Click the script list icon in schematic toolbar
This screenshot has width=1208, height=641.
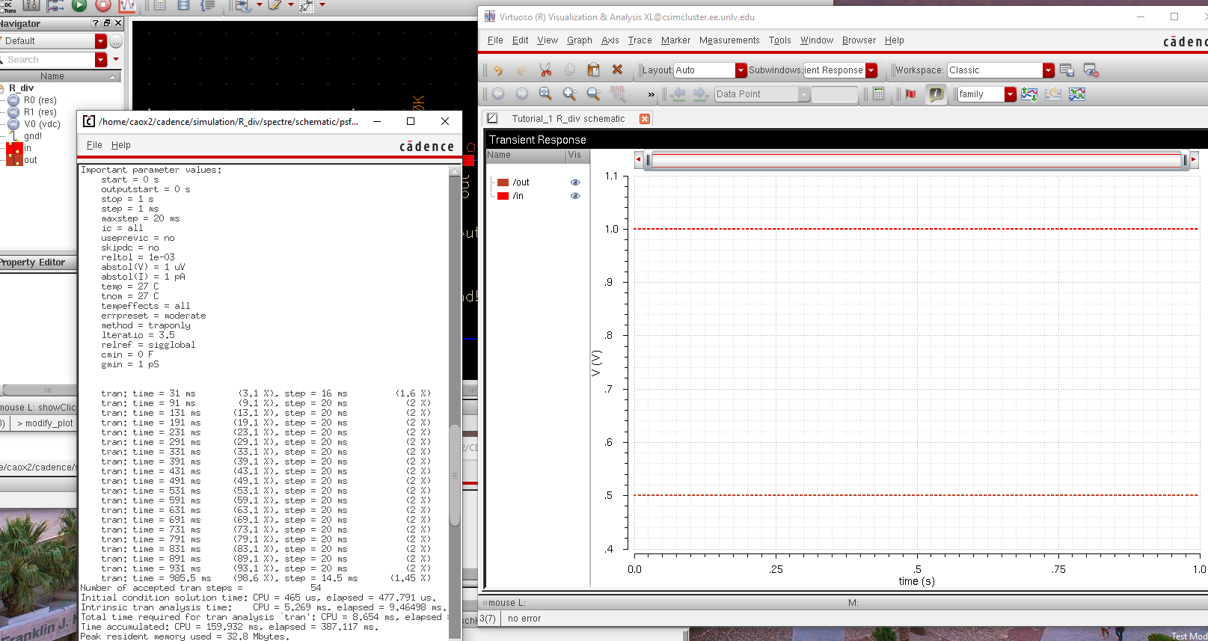207,5
